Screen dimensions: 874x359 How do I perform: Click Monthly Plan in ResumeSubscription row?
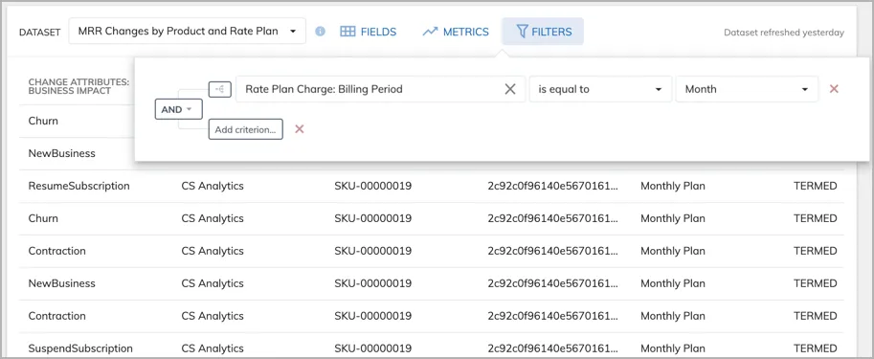[x=673, y=186]
